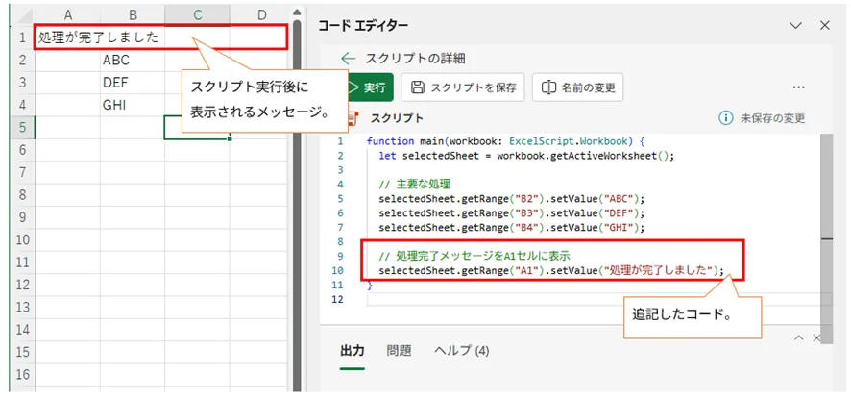Click code line setting B4 to GHI
The image size is (851, 399).
514,228
